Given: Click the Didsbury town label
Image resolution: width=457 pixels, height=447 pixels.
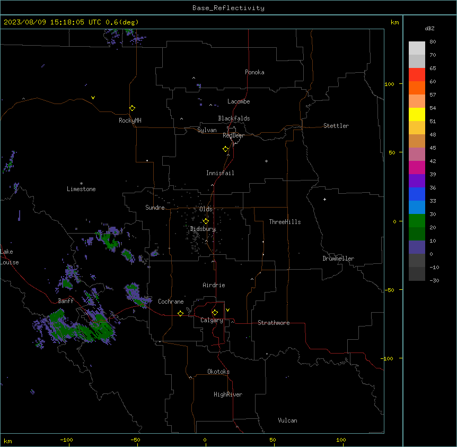Looking at the screenshot, I should [x=203, y=229].
